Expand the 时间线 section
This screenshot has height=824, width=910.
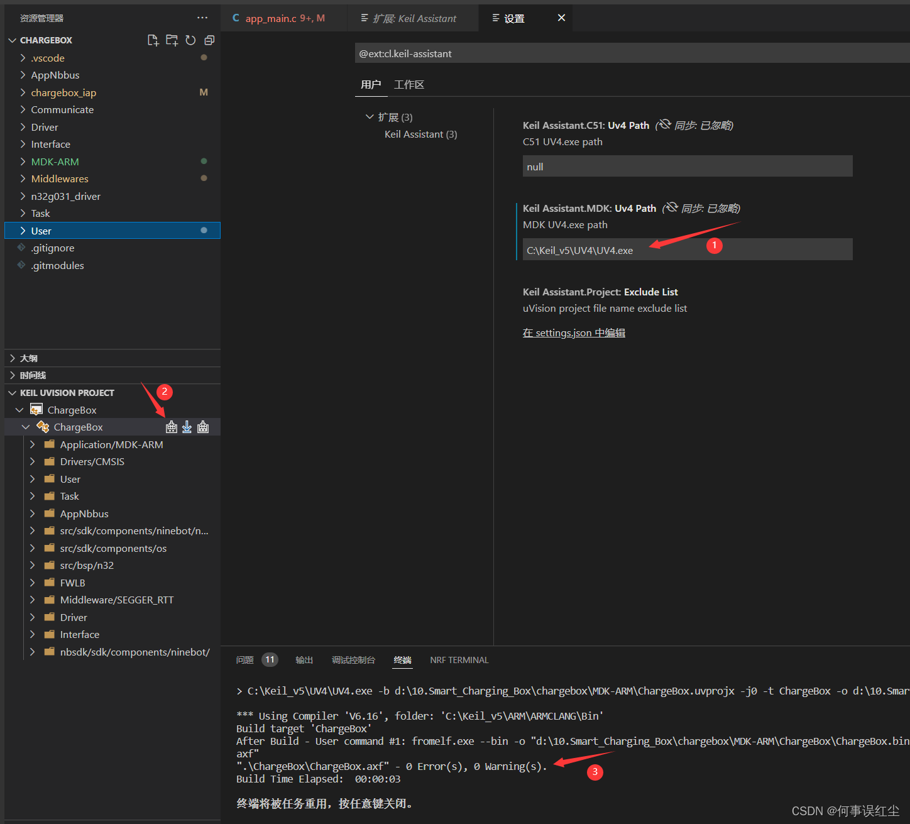(13, 375)
